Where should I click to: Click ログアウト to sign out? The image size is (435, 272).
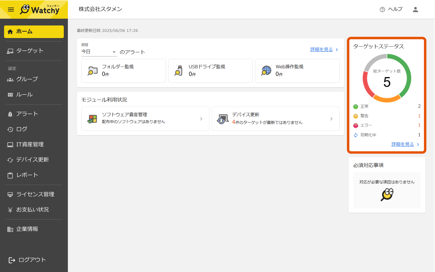[x=27, y=260]
